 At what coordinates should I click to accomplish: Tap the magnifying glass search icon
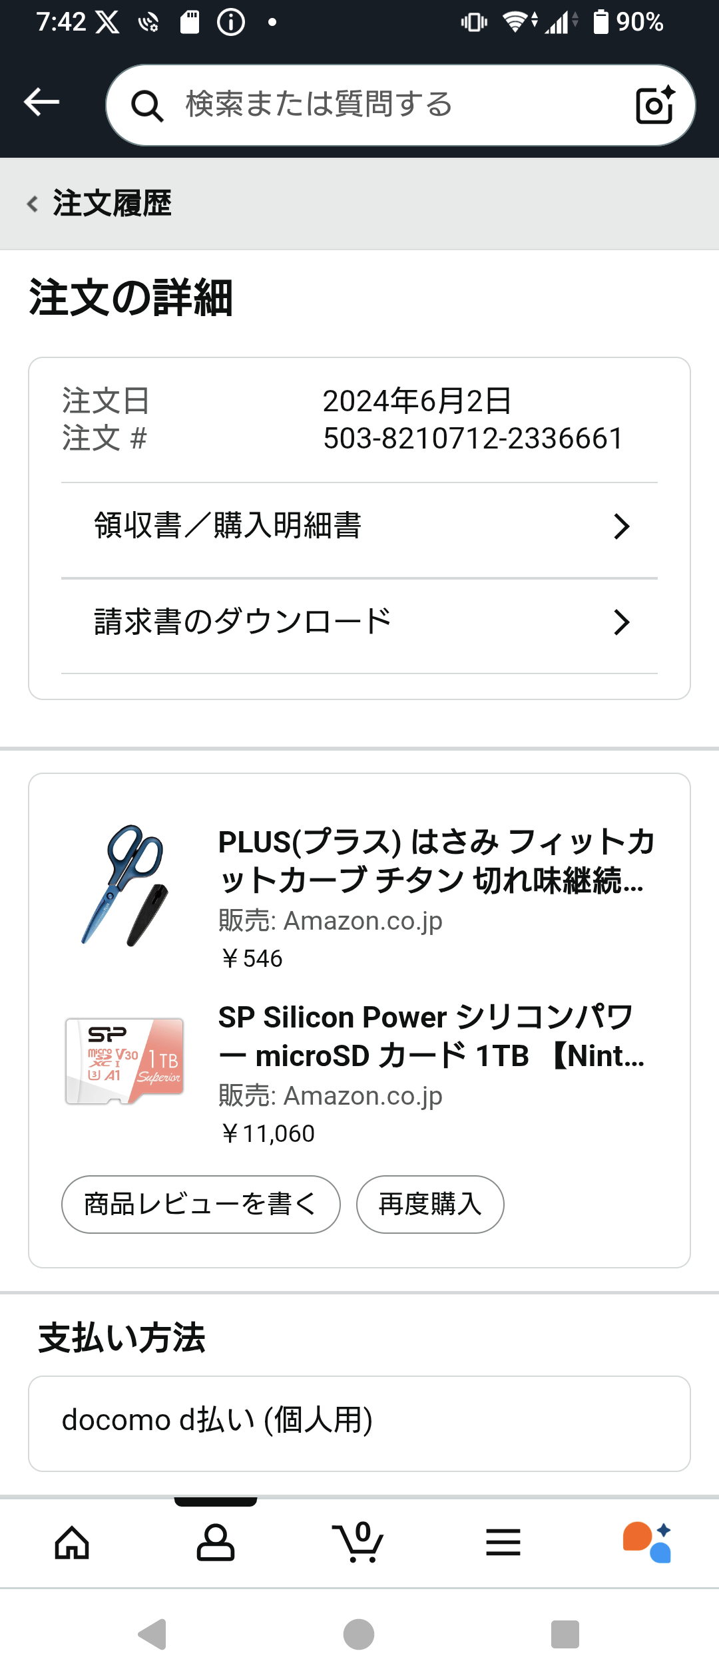click(147, 106)
